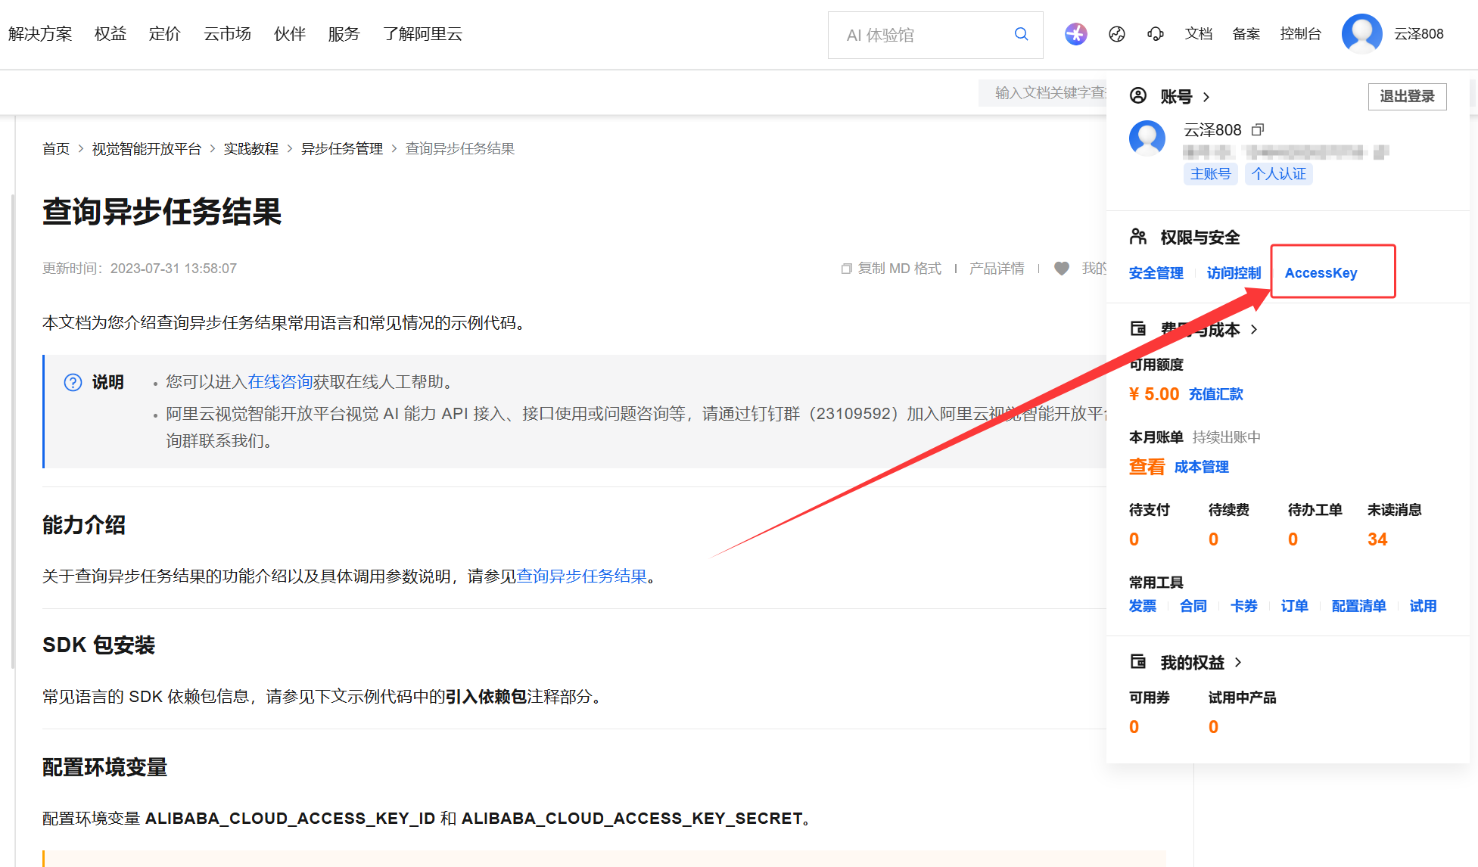1478x867 pixels.
Task: Expand the 我的权益 chevron
Action: [1238, 662]
